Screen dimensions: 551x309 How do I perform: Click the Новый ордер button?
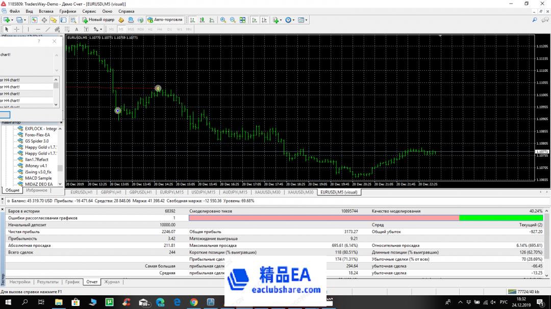click(98, 20)
